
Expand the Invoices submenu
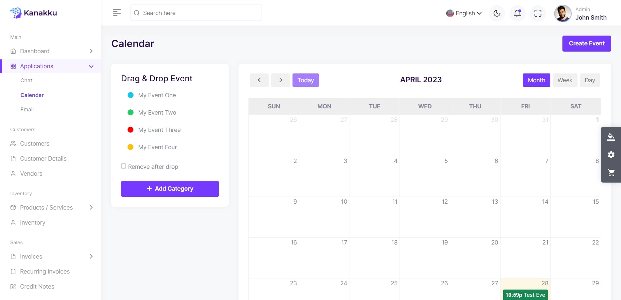91,257
